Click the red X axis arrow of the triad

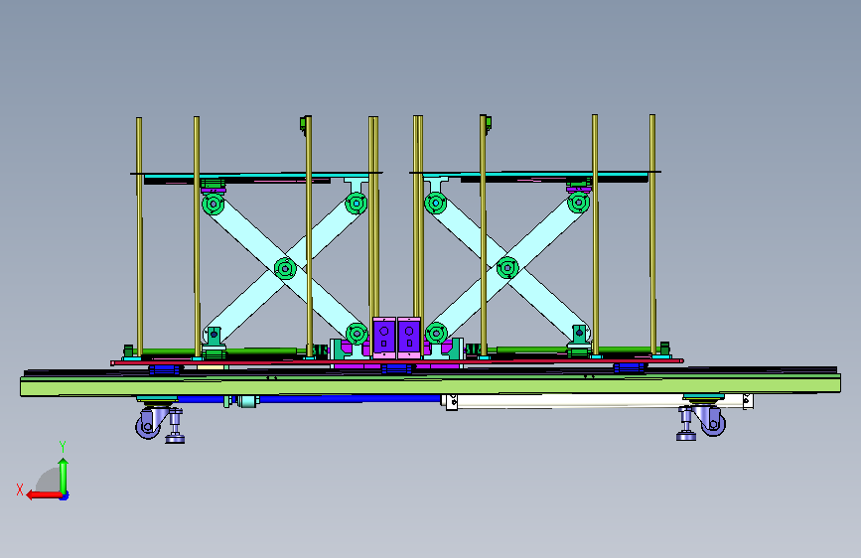(x=44, y=494)
